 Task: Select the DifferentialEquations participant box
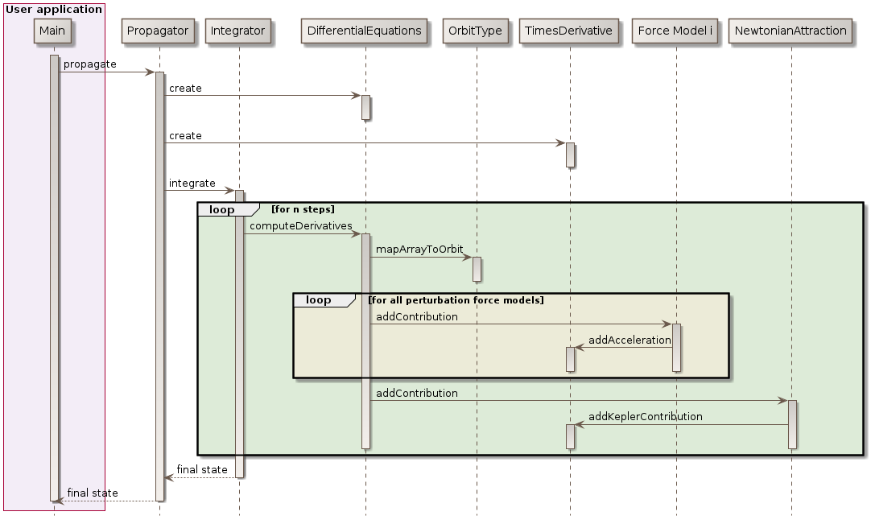click(364, 31)
